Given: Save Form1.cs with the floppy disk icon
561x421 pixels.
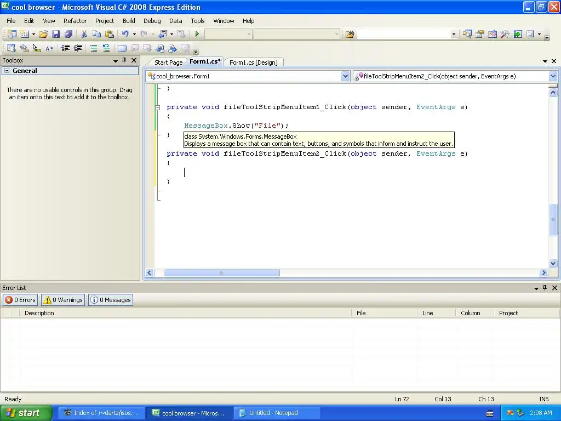Looking at the screenshot, I should click(x=56, y=34).
